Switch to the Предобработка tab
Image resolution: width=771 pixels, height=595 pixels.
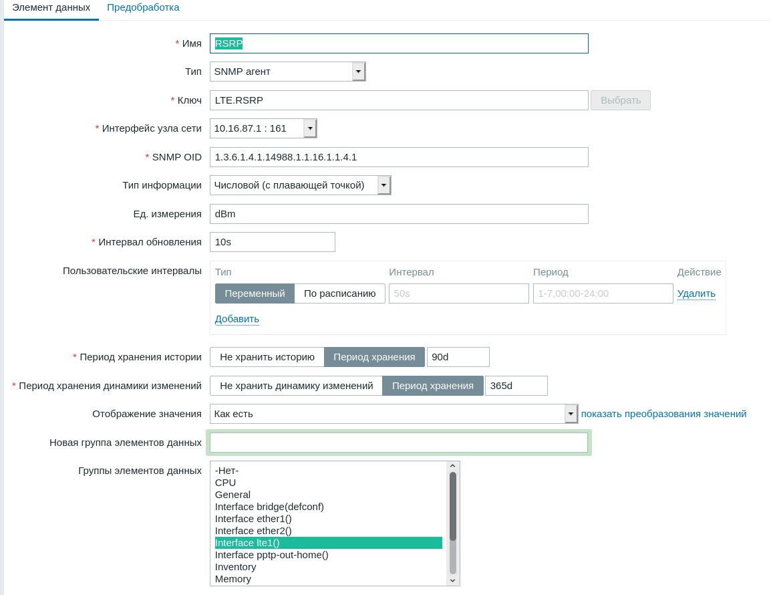[x=143, y=8]
